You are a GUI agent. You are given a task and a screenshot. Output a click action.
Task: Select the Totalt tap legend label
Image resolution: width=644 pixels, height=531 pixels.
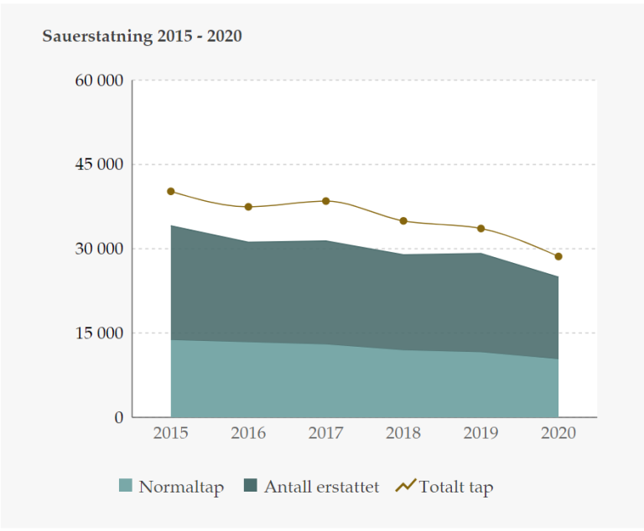(456, 487)
